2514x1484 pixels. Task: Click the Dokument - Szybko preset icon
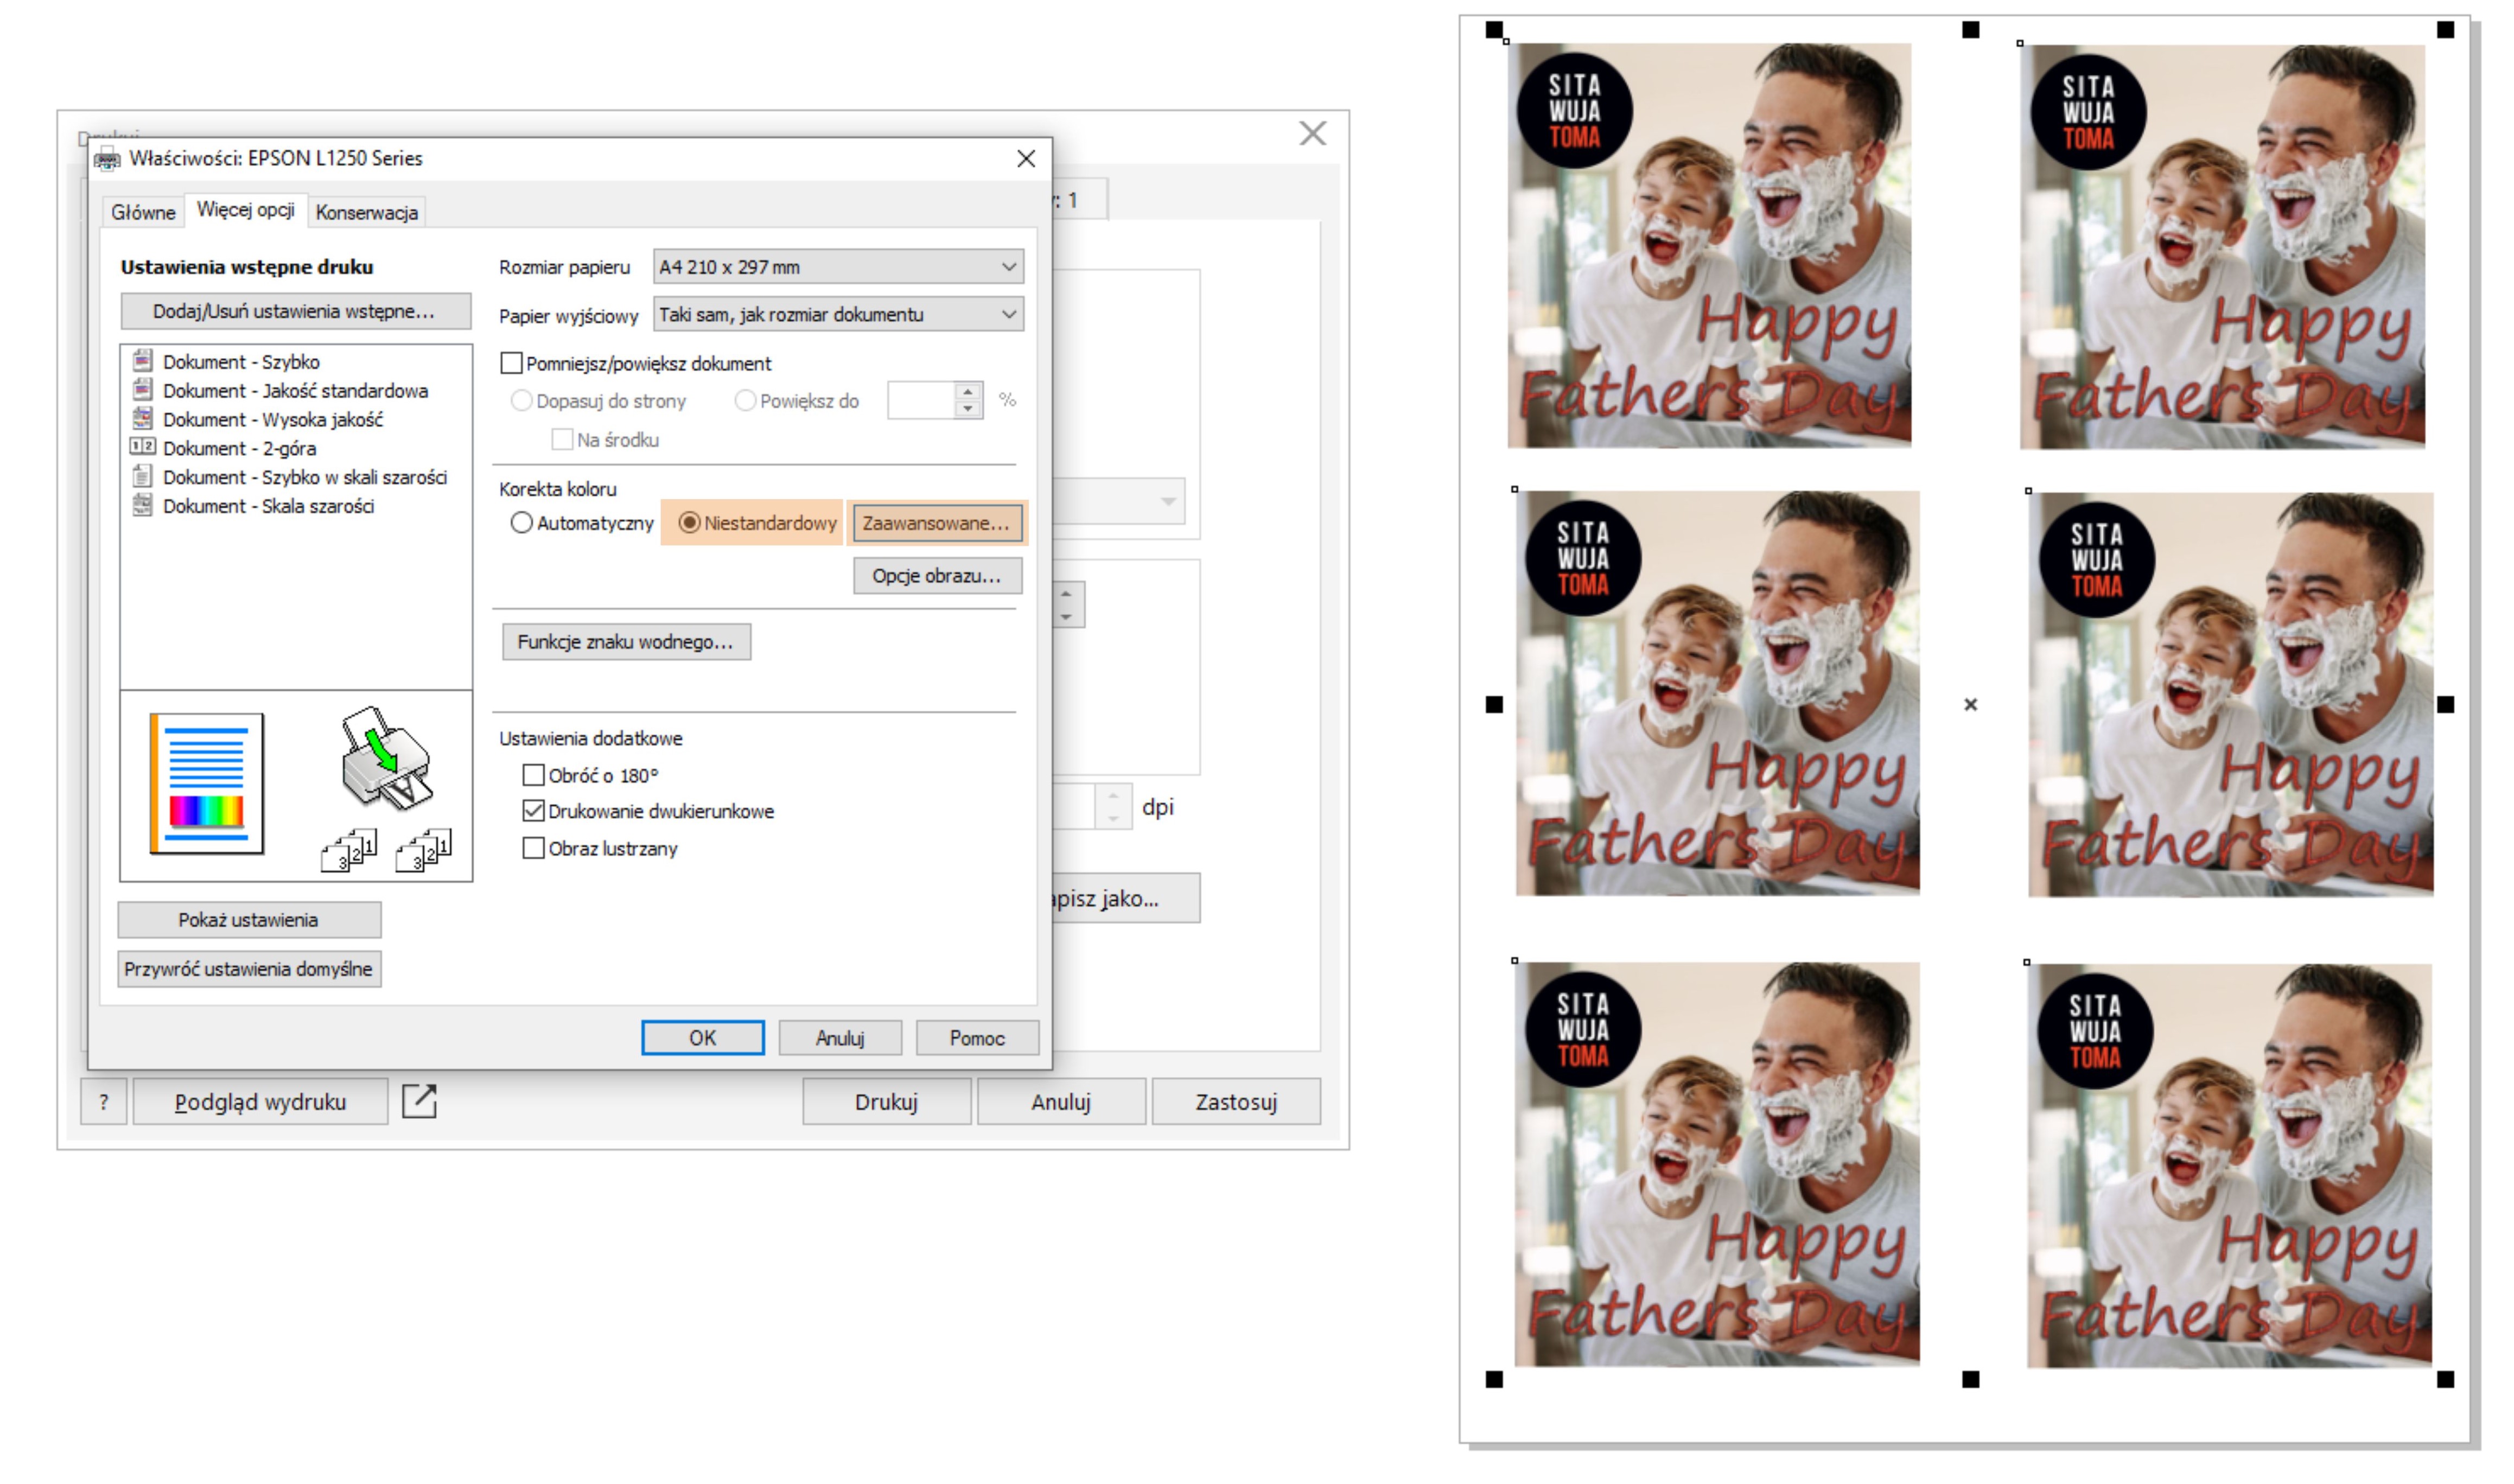coord(143,361)
